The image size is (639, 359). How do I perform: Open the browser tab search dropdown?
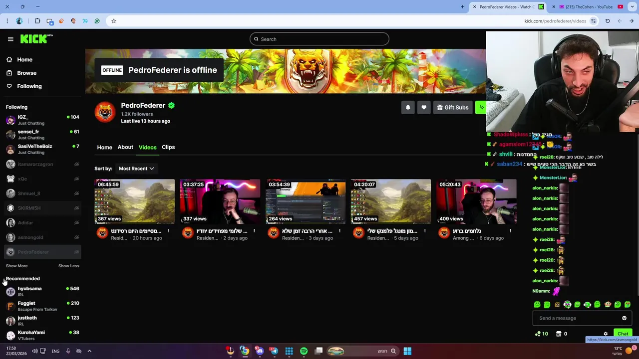632,6
